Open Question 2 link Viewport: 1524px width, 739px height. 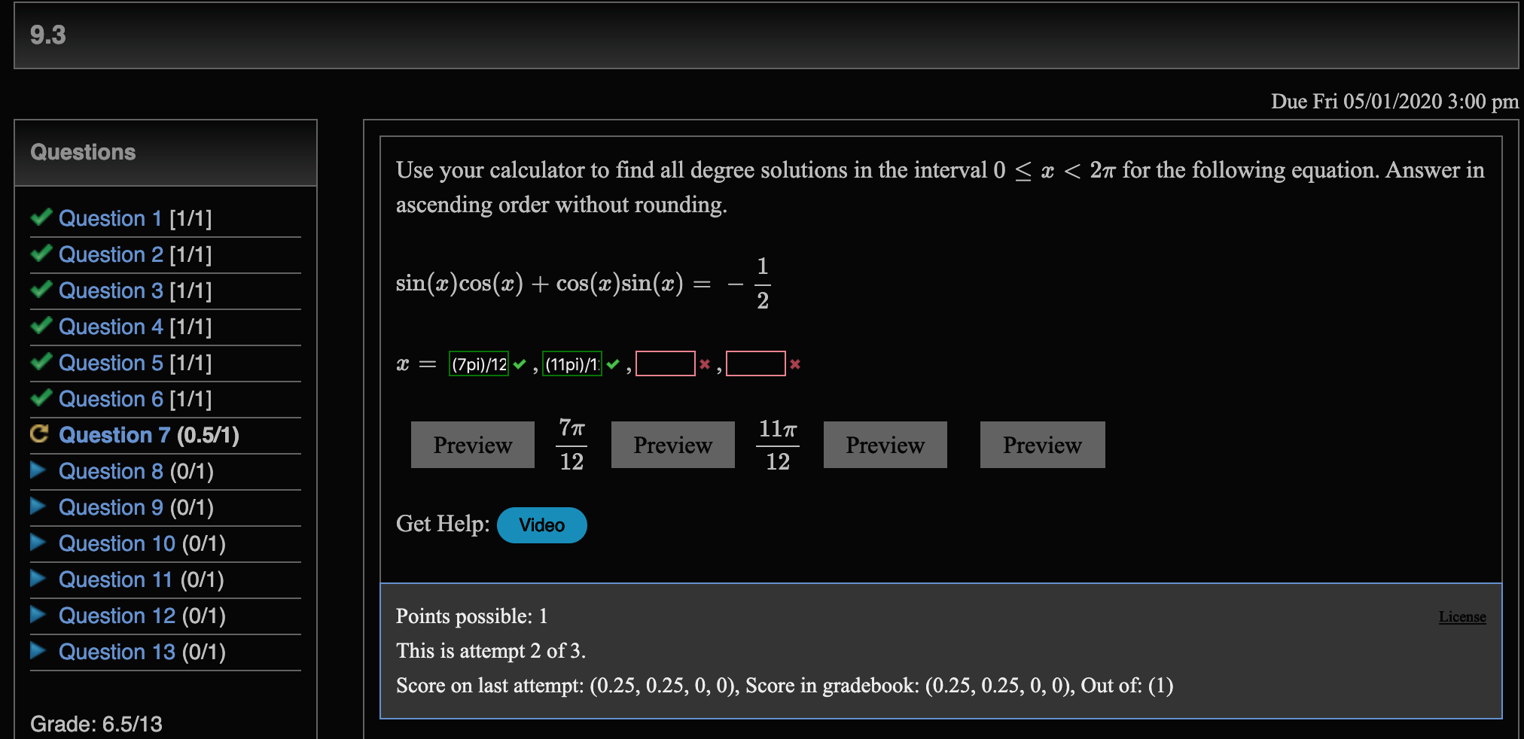111,254
